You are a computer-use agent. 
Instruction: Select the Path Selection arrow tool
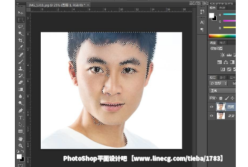[20, 124]
